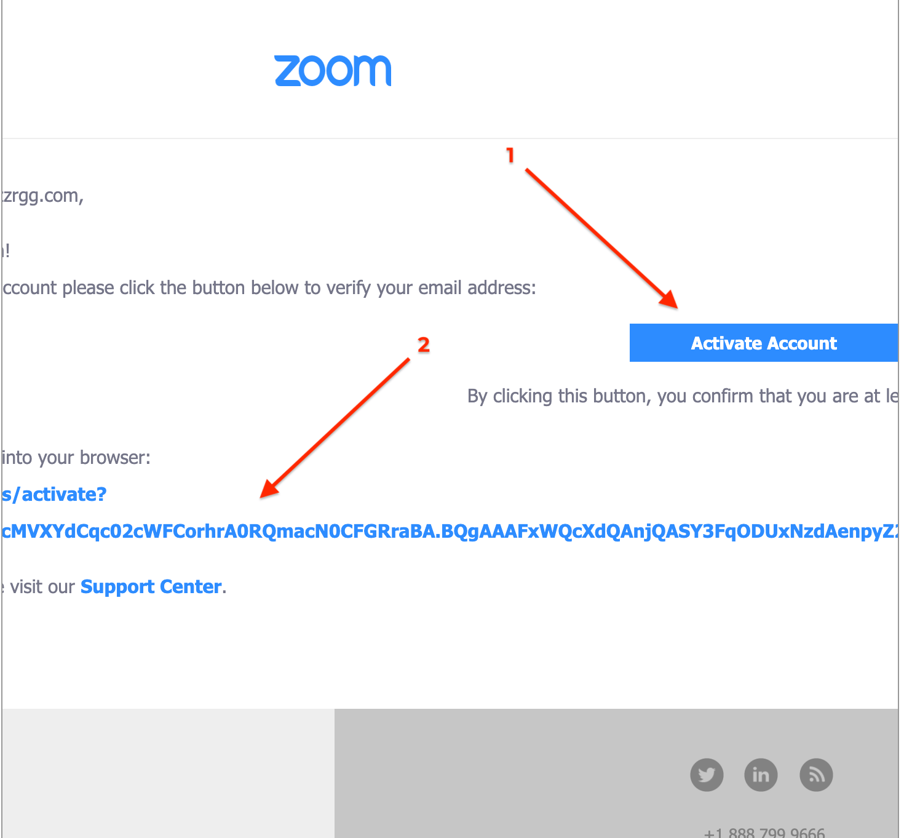Click the zrgg.com email address text
Viewport: 904px width, 838px height.
point(43,196)
